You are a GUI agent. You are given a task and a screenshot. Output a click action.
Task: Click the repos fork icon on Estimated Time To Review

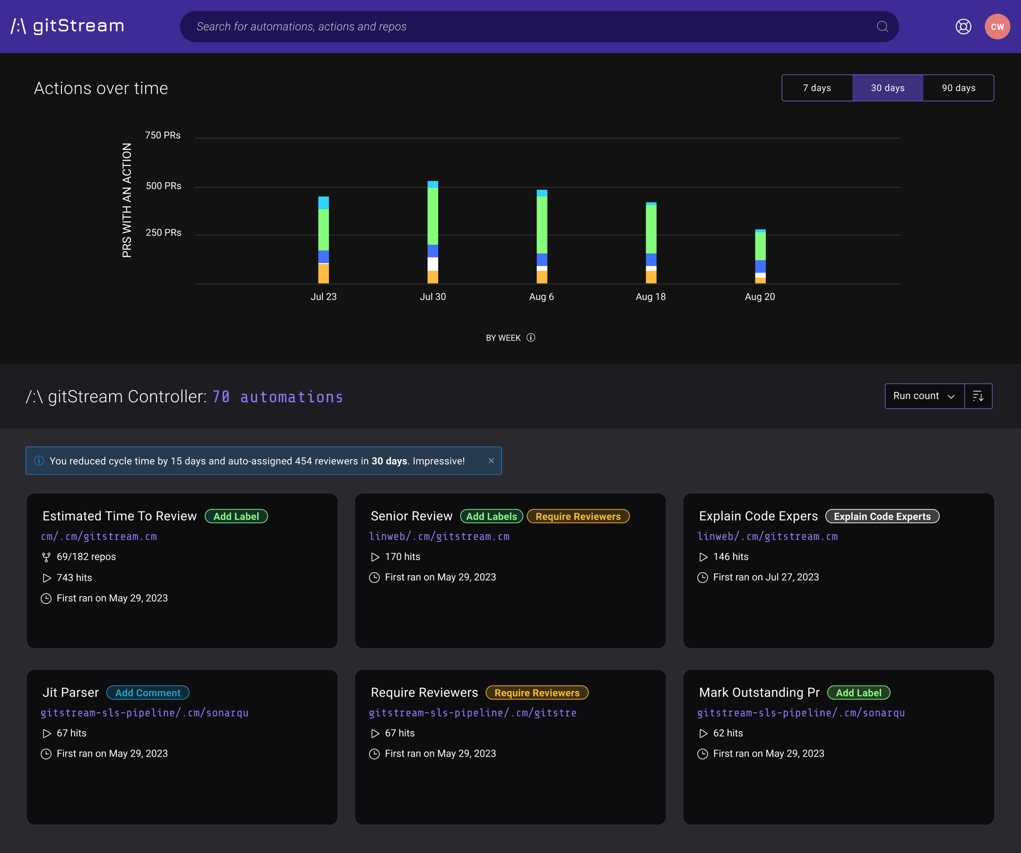tap(47, 557)
